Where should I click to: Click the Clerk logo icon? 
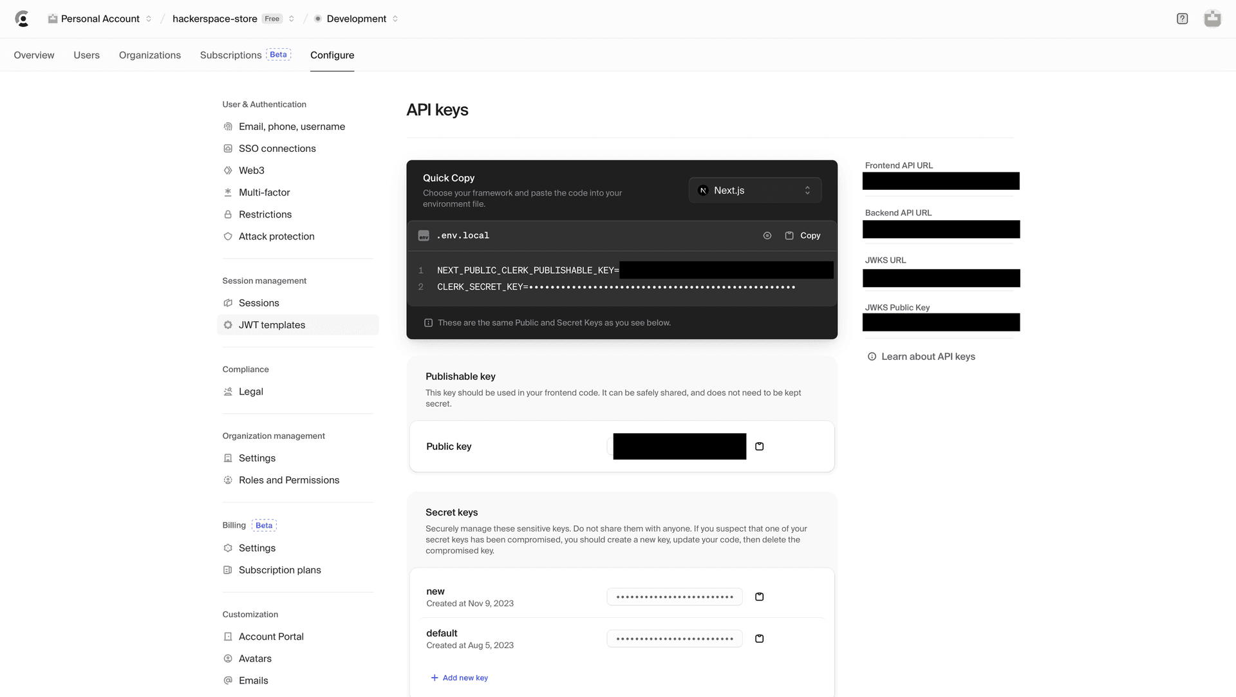pyautogui.click(x=23, y=19)
